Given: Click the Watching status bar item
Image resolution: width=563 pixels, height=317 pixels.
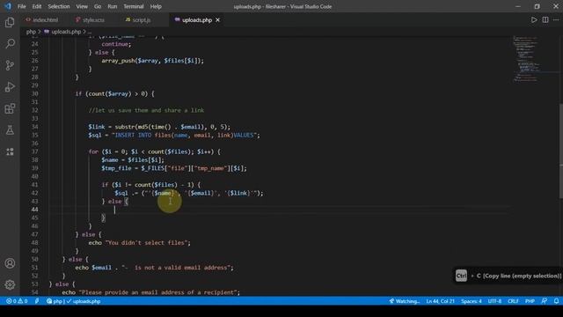Looking at the screenshot, I should [x=404, y=301].
